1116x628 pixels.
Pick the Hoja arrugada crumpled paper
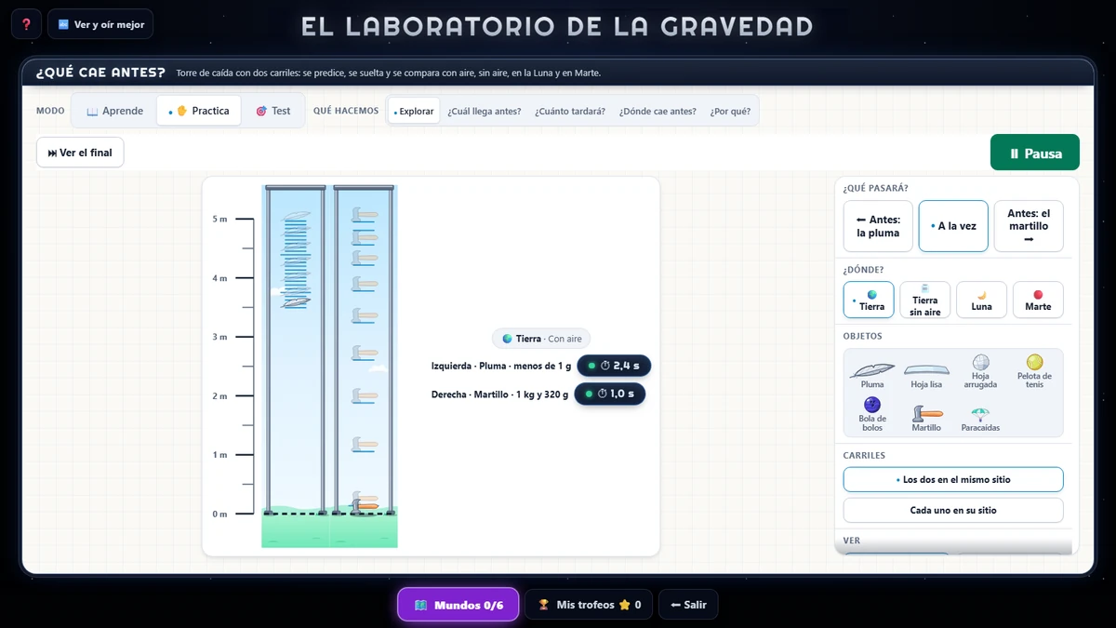(x=980, y=373)
